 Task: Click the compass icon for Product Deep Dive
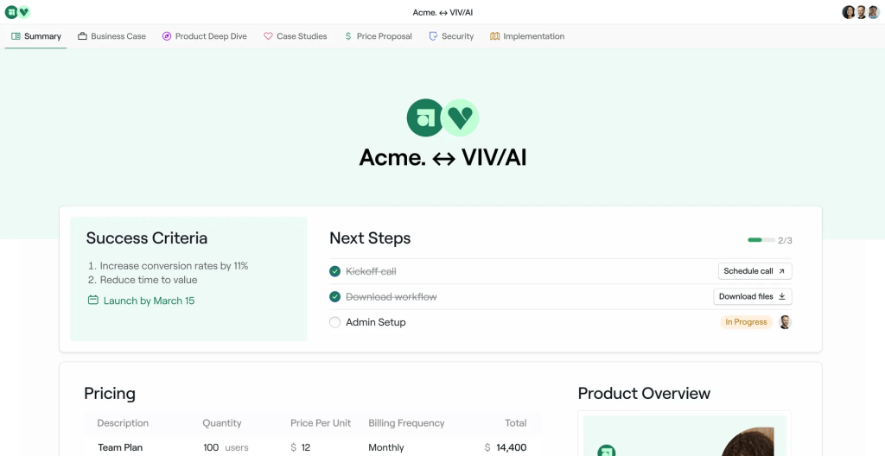(167, 36)
